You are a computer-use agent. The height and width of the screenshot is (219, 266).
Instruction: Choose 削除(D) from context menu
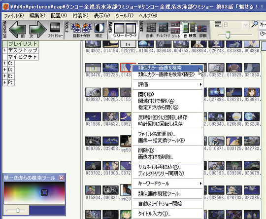(x=167, y=150)
